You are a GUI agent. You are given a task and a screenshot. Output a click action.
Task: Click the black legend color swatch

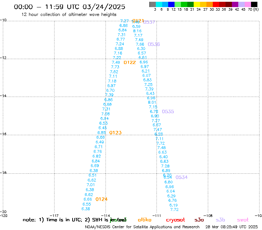[x=254, y=4]
